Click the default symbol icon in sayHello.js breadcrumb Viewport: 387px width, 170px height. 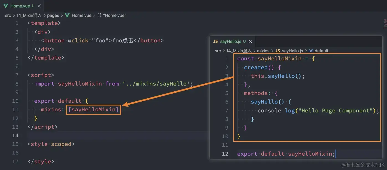tap(311, 51)
